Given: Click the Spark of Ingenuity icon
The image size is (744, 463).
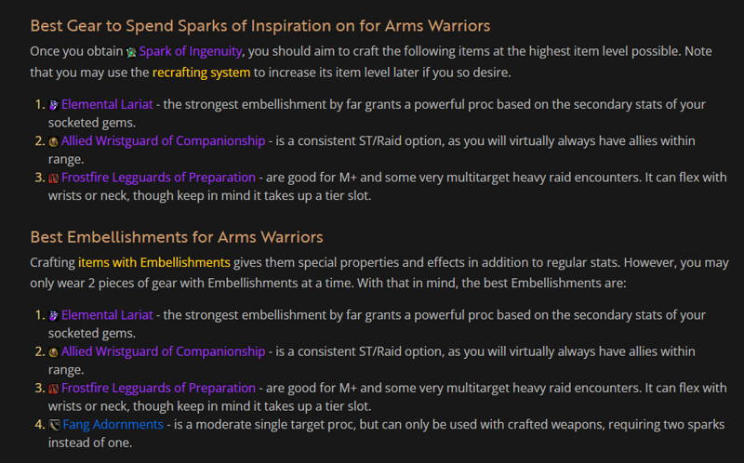Looking at the screenshot, I should [131, 52].
